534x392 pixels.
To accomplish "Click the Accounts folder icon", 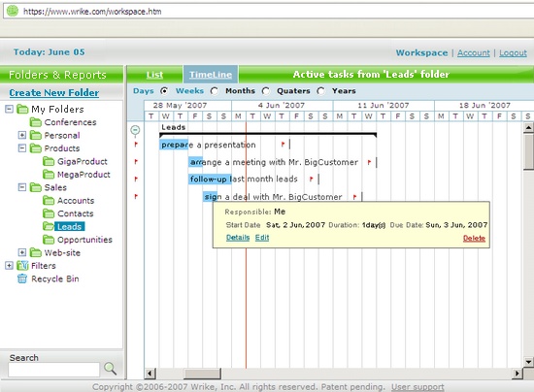I will [49, 201].
